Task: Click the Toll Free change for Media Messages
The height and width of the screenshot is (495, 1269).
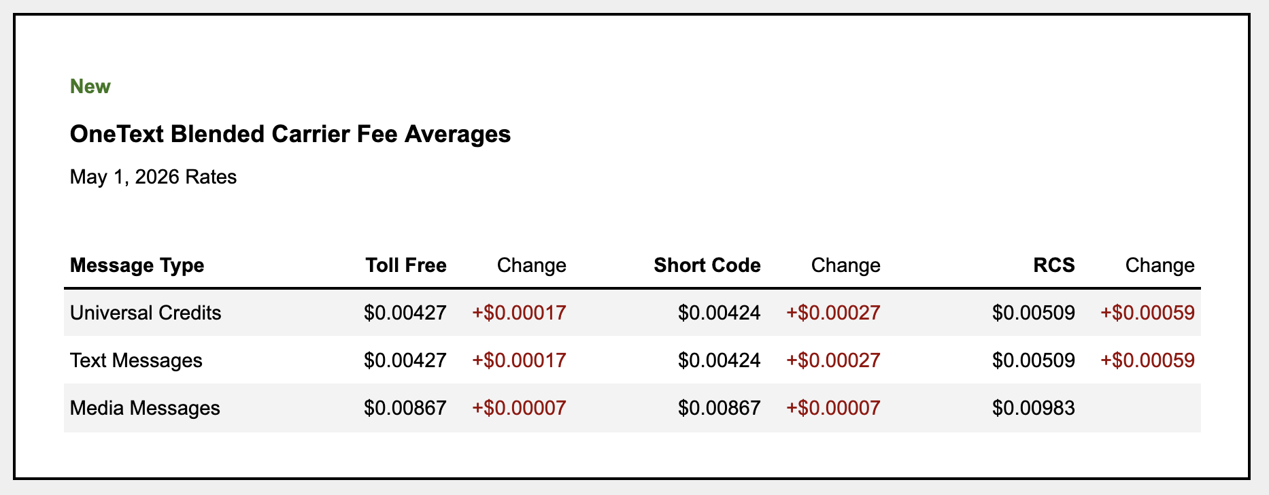Action: tap(520, 408)
